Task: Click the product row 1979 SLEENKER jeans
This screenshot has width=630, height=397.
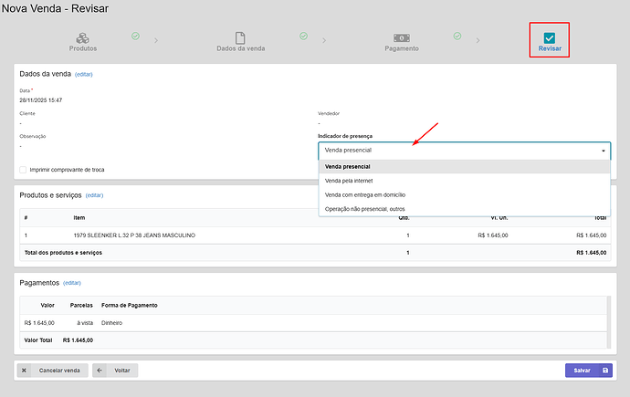Action: pos(134,235)
